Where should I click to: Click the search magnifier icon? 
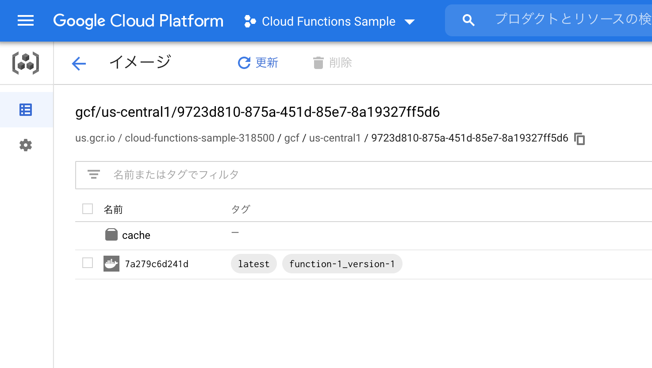click(x=468, y=20)
